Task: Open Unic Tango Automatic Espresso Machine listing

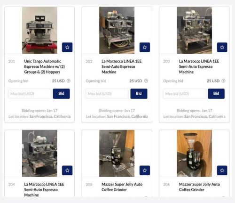Action: point(44,66)
